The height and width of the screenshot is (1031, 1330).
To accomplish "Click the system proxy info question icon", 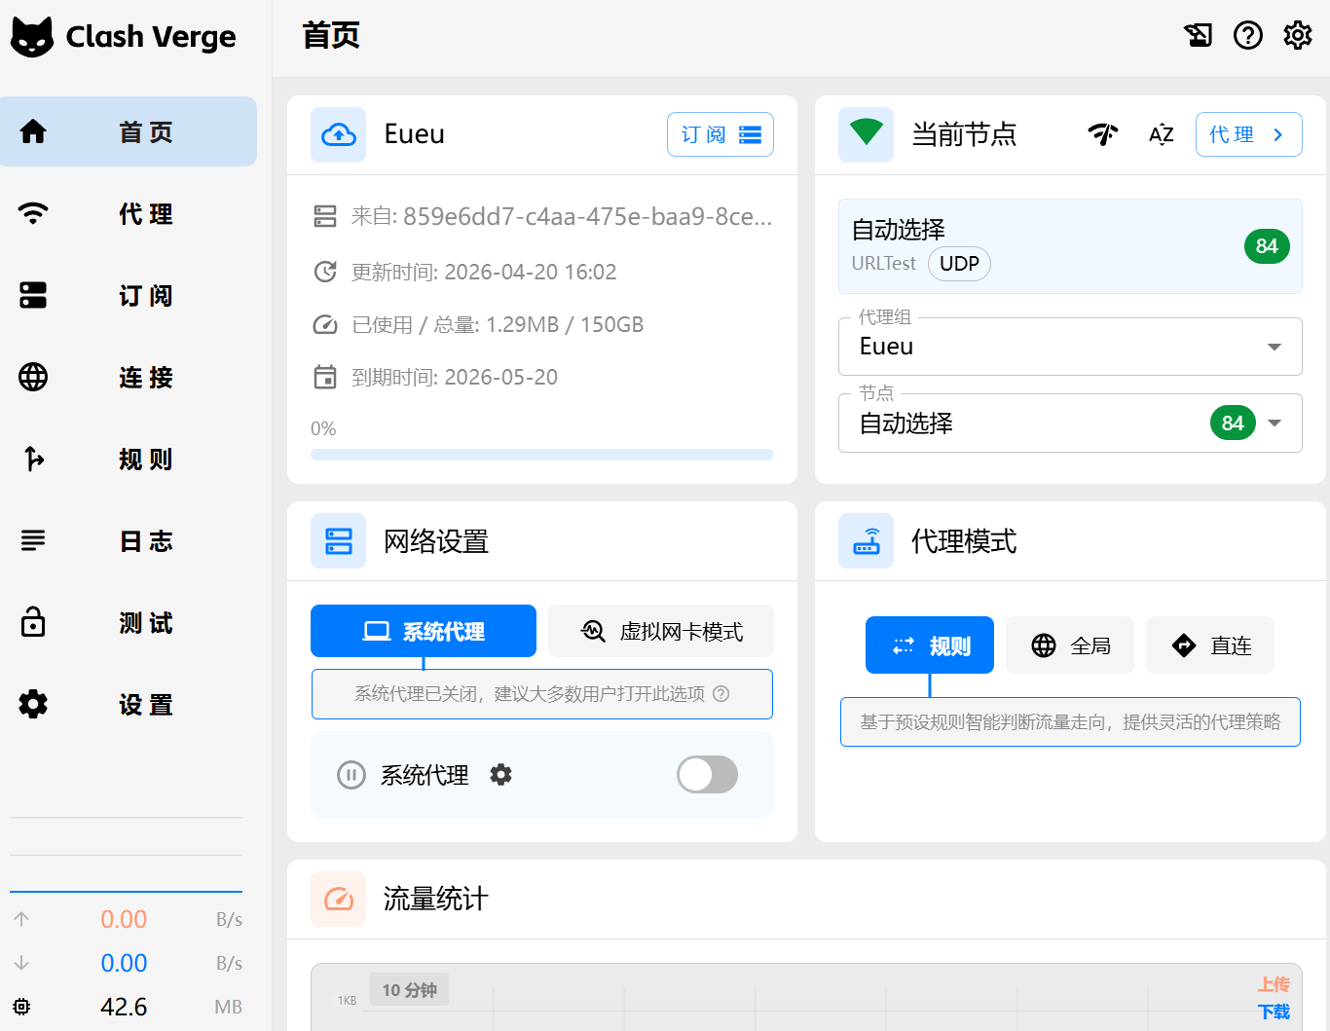I will click(x=721, y=694).
